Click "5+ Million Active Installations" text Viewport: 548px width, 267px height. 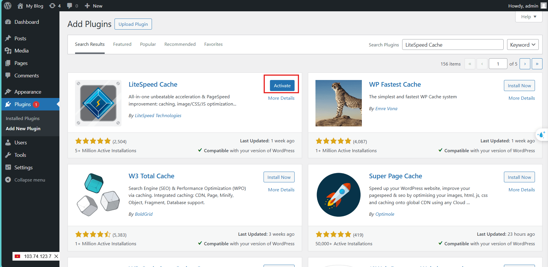(106, 151)
